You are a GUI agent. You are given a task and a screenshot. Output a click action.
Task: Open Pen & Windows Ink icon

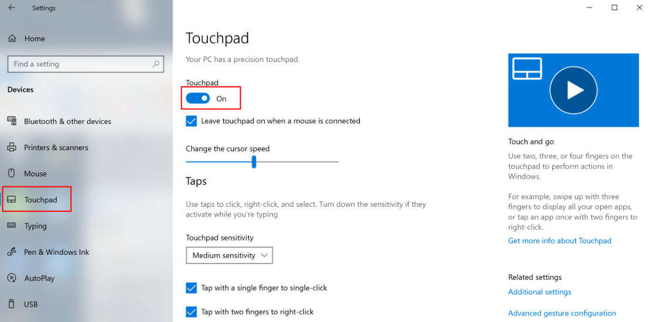[x=12, y=252]
